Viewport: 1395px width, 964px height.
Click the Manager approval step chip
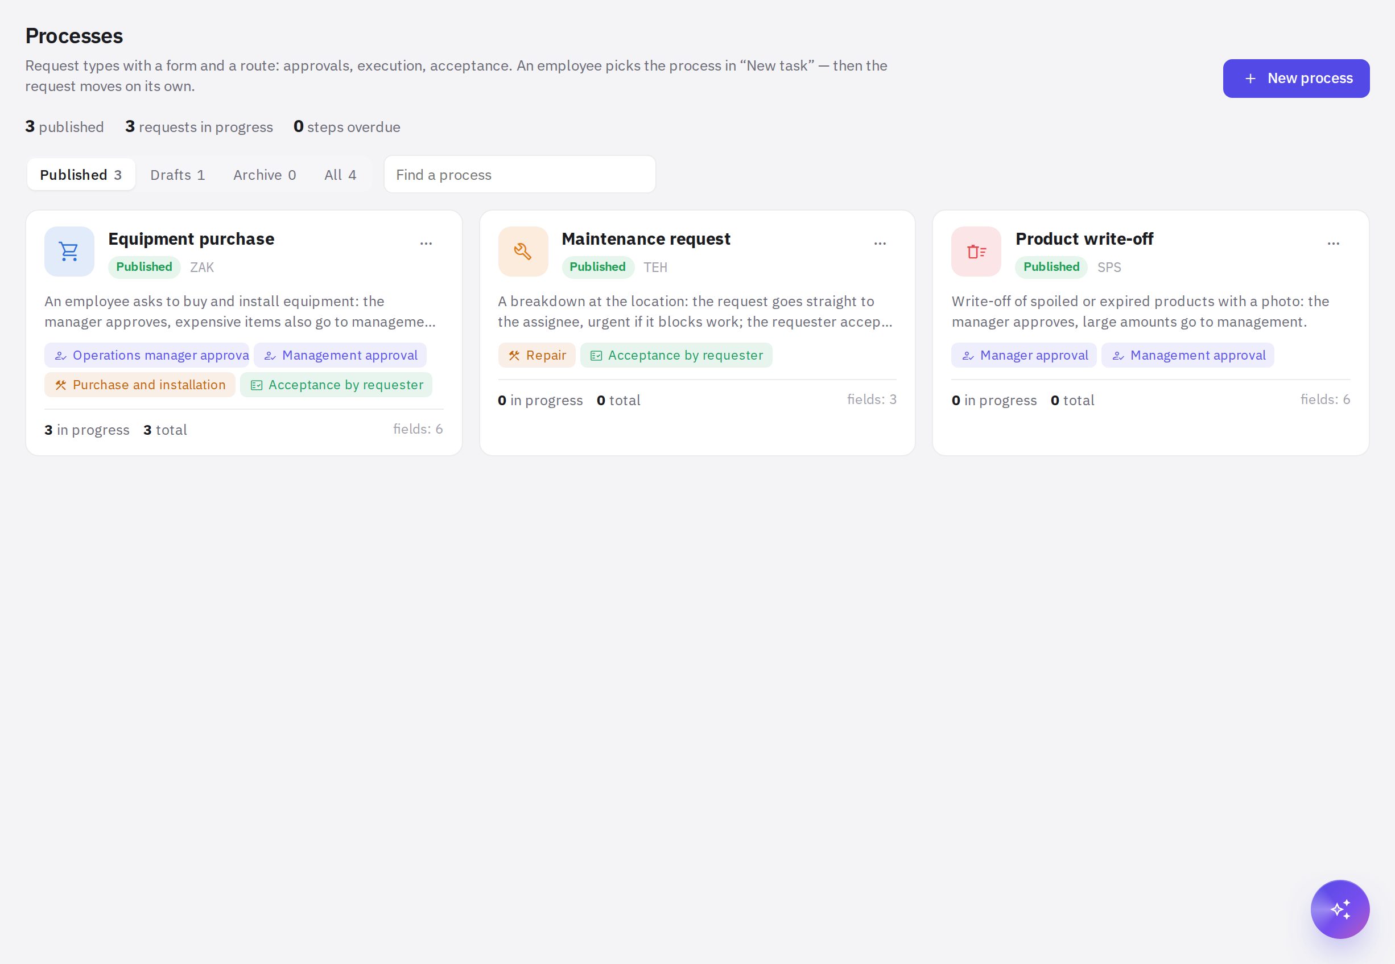coord(1023,355)
